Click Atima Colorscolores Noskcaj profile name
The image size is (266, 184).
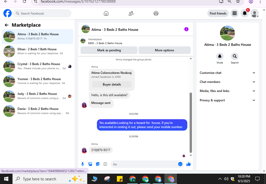click(111, 73)
